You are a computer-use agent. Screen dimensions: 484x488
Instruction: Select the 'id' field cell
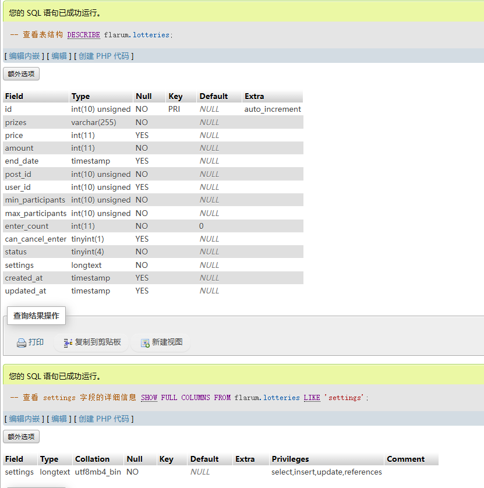click(x=36, y=109)
